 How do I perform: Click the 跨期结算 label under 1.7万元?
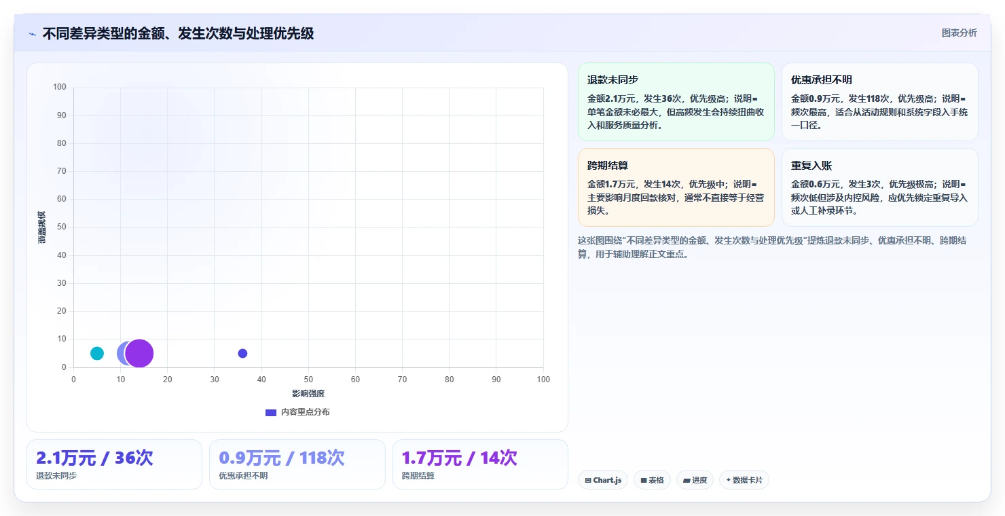coord(418,475)
